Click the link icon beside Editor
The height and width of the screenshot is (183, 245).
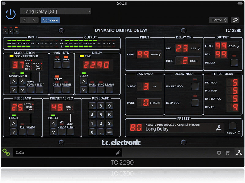pos(235,20)
